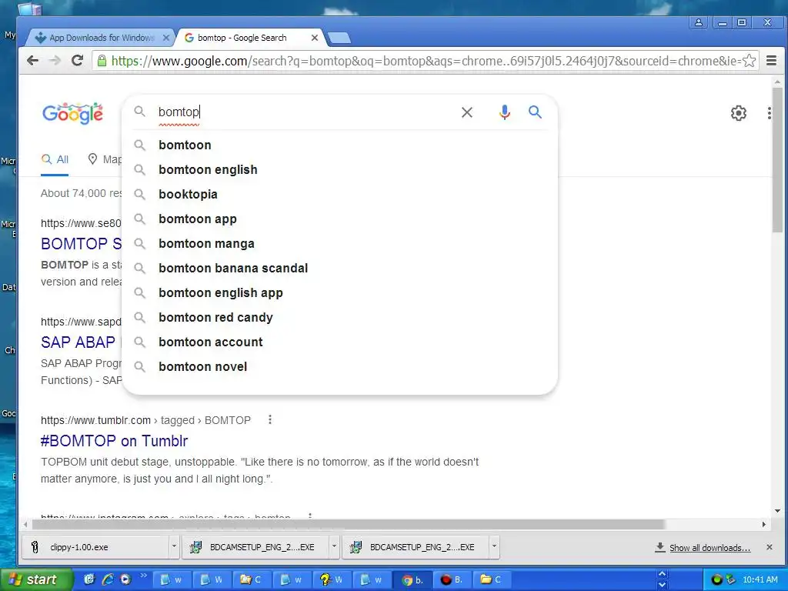The image size is (788, 591).
Task: Switch to the Bandicam red taskbar button
Action: (451, 579)
